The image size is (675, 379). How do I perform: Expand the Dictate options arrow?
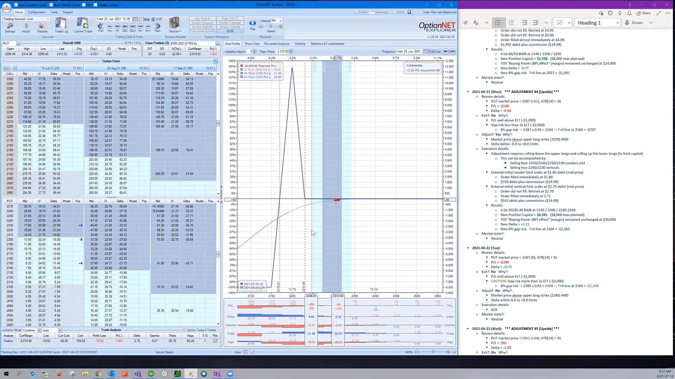[x=651, y=23]
